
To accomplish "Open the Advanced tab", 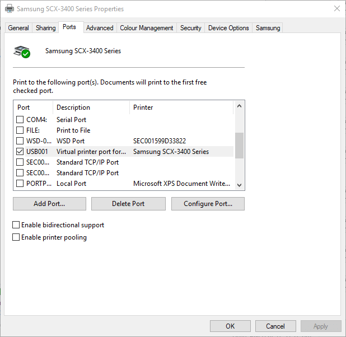I will point(100,28).
